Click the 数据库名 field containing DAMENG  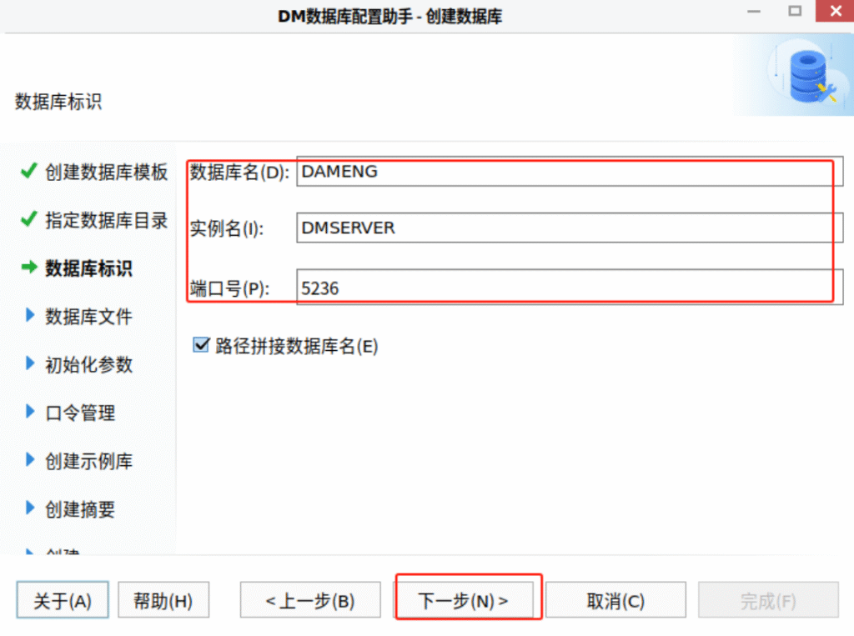(567, 172)
